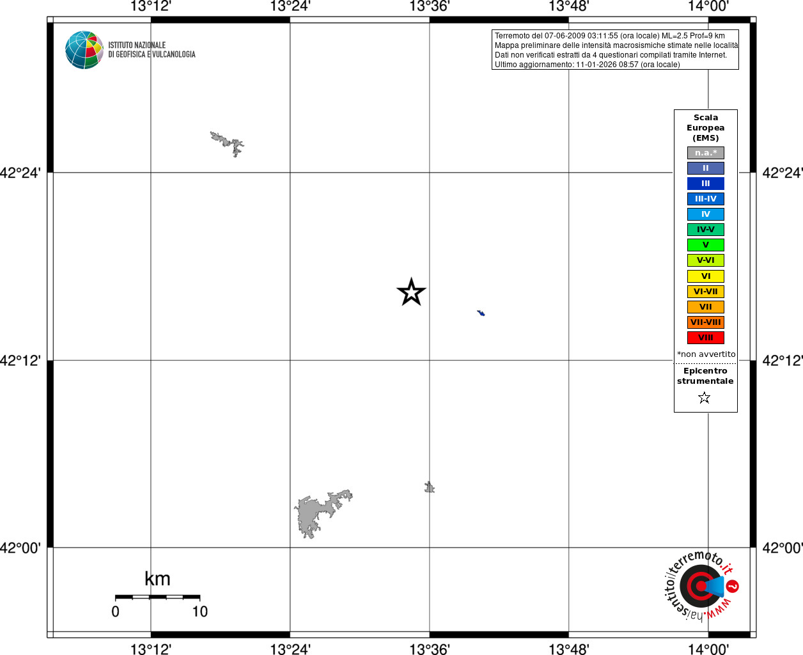The height and width of the screenshot is (655, 803).
Task: Click the IV legend swatch
Action: click(706, 214)
